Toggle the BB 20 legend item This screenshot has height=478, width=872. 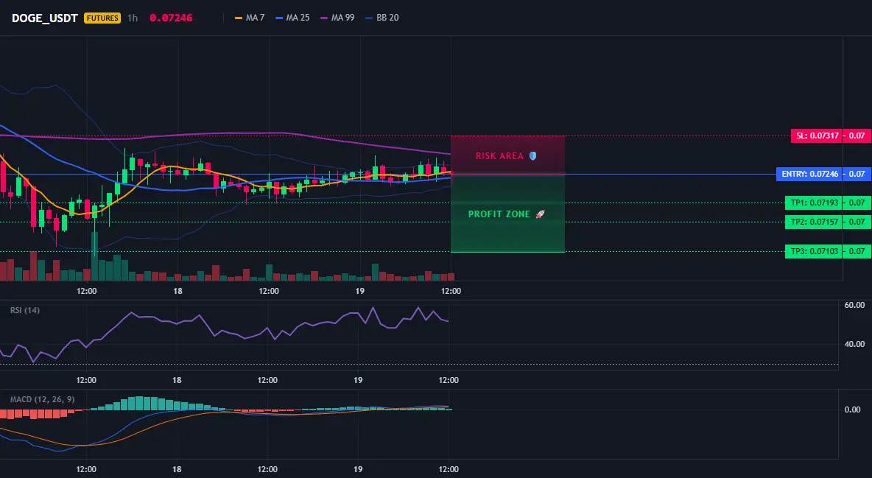381,18
